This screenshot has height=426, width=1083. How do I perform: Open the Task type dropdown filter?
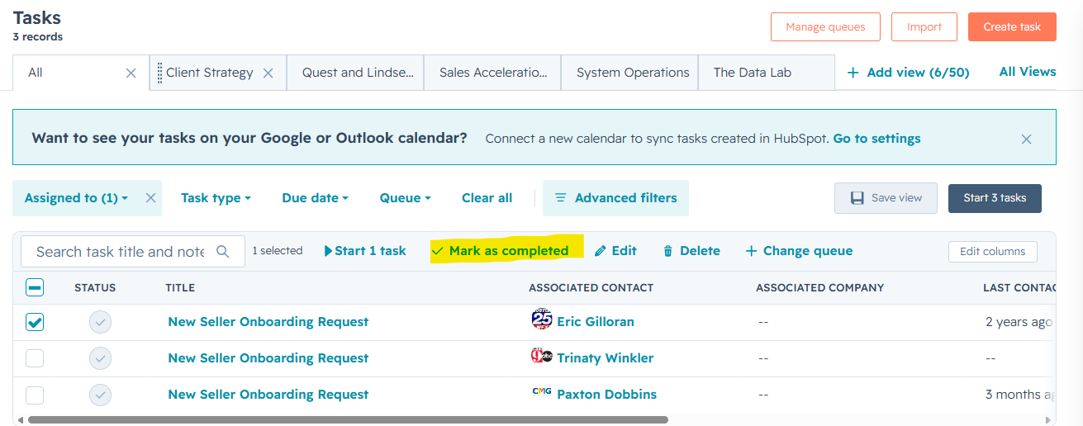(216, 198)
